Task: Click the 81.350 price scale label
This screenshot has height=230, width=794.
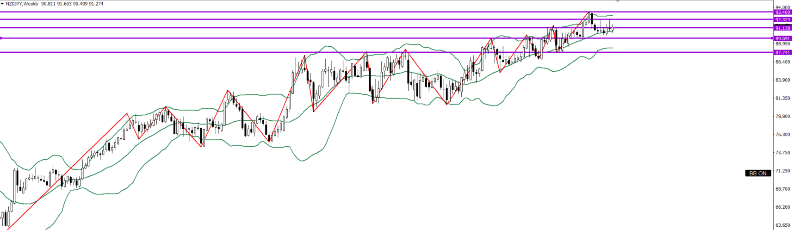Action: pyautogui.click(x=782, y=98)
